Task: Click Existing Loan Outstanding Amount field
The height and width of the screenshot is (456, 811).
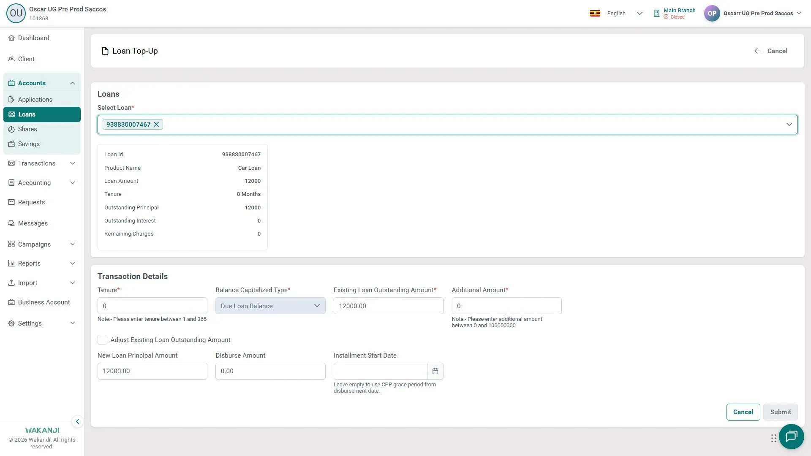Action: [388, 306]
